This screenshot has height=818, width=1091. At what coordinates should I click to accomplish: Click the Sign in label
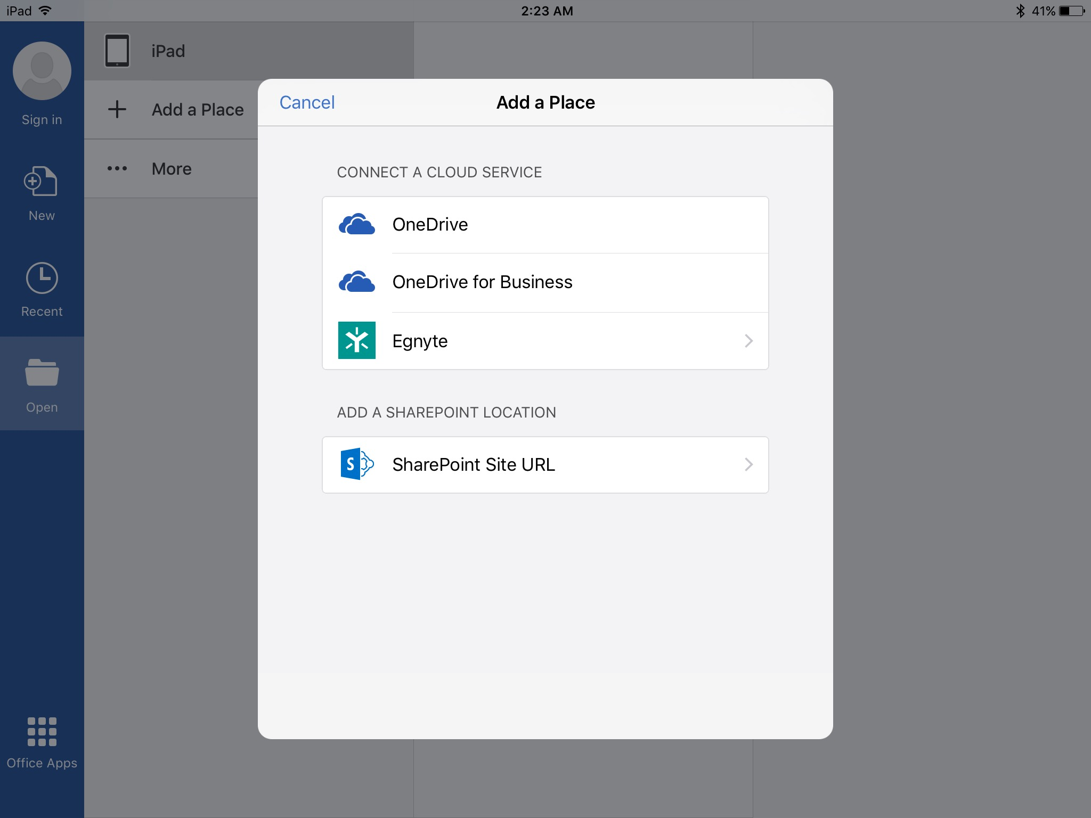tap(42, 120)
